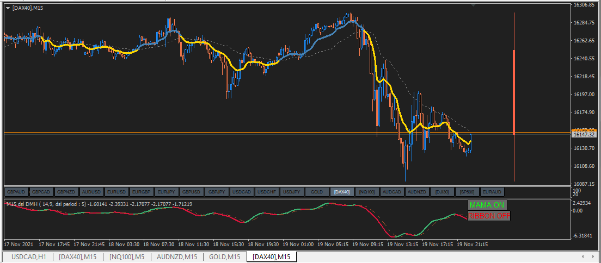Viewport: 601px width, 263px height.
Task: Click the -6.31841 indicator scale value
Action: [583, 236]
